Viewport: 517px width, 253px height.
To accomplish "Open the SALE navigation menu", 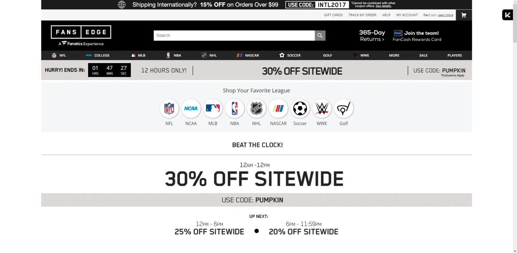I will click(x=423, y=55).
